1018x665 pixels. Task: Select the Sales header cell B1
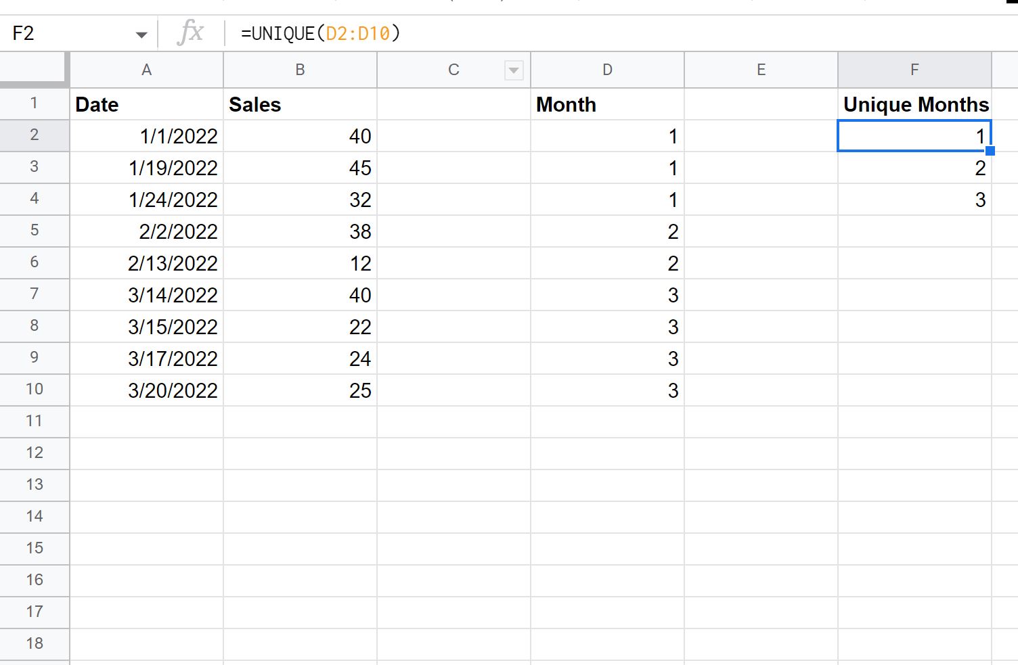[x=300, y=104]
